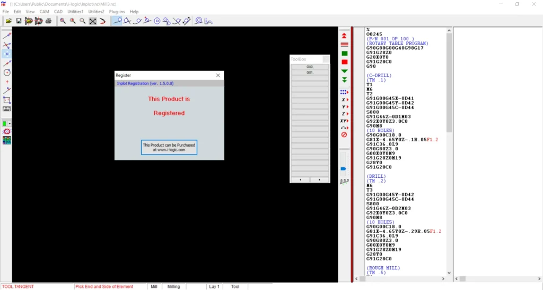
Task: Open the Help menu
Action: tap(134, 12)
